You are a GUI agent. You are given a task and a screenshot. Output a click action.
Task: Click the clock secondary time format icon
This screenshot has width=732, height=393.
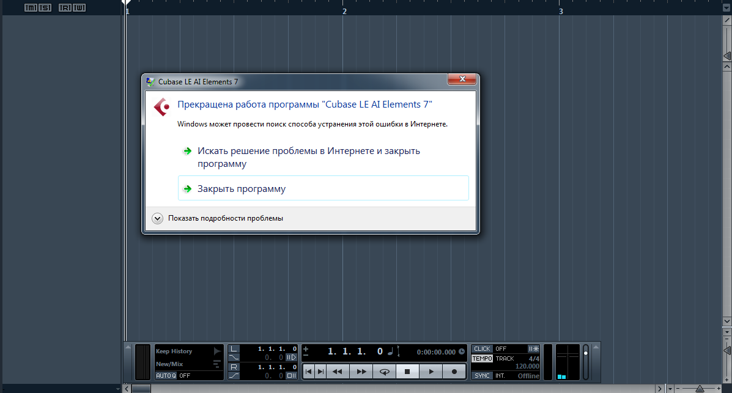[462, 351]
